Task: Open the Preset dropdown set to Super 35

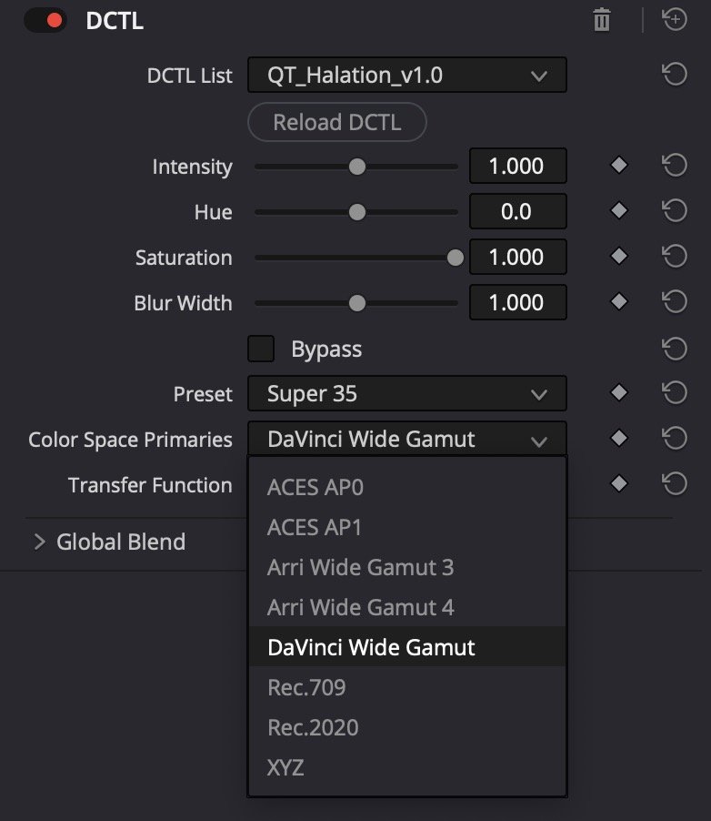Action: tap(407, 393)
